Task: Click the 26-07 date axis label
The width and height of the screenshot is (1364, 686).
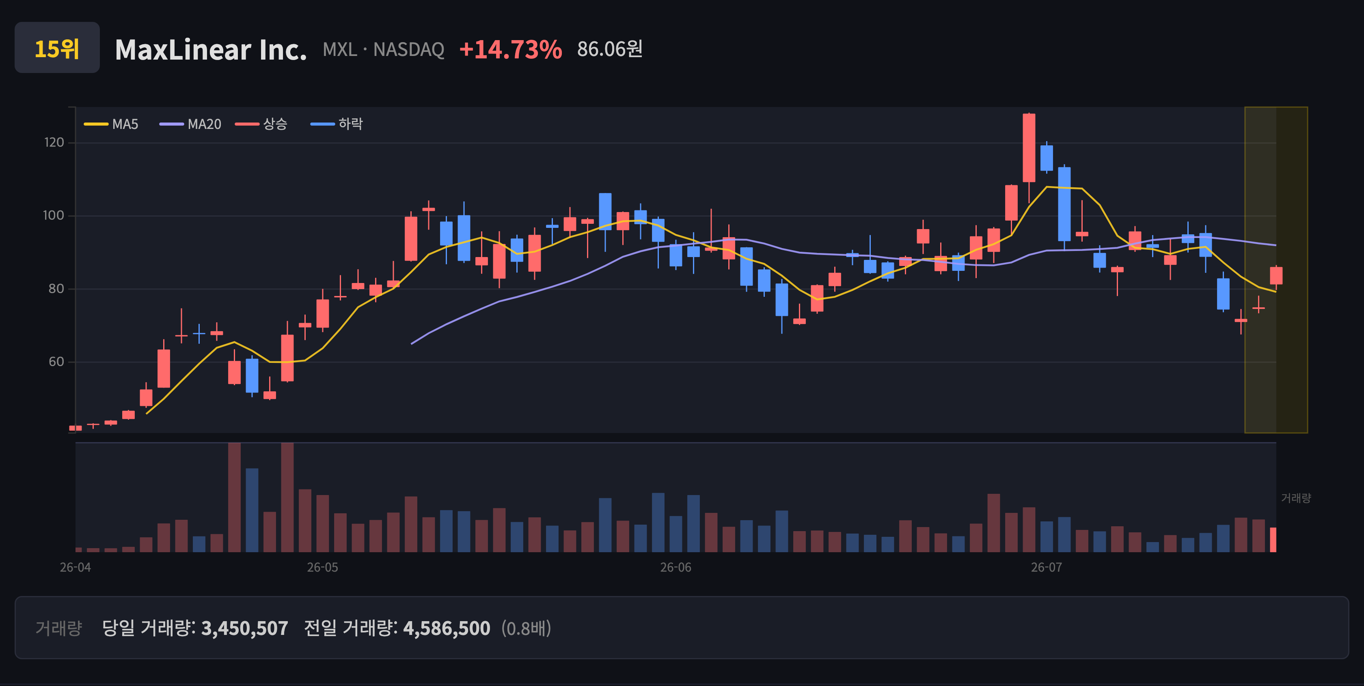Action: click(1046, 568)
